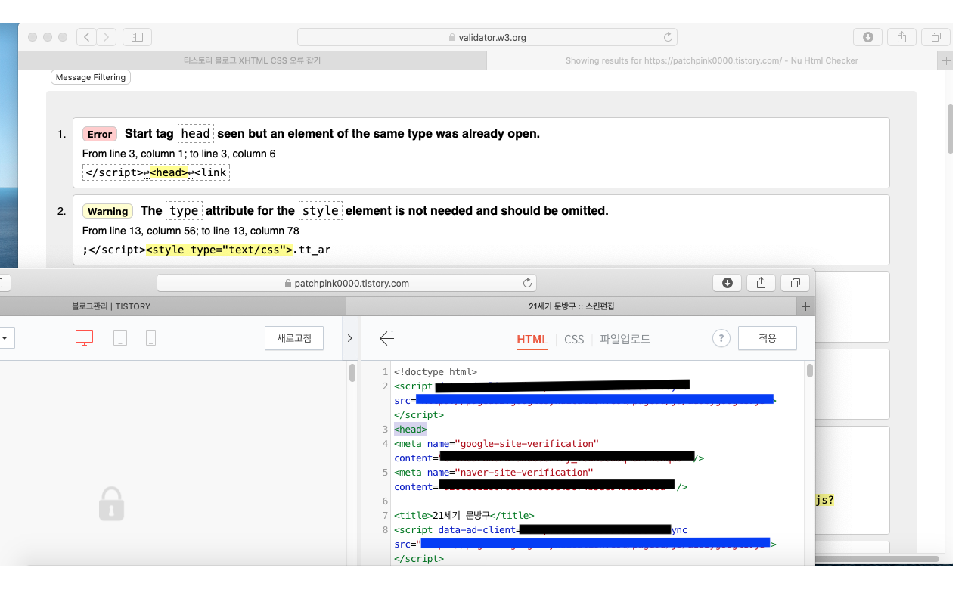Click the patchpink0000.tistory.com address bar
Screen dimensions: 968x605
coord(346,283)
